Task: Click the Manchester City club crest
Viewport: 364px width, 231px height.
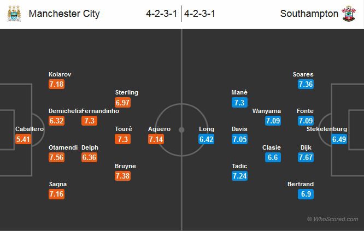Action: click(14, 14)
